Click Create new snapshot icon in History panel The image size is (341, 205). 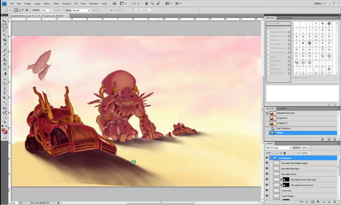pyautogui.click(x=329, y=139)
